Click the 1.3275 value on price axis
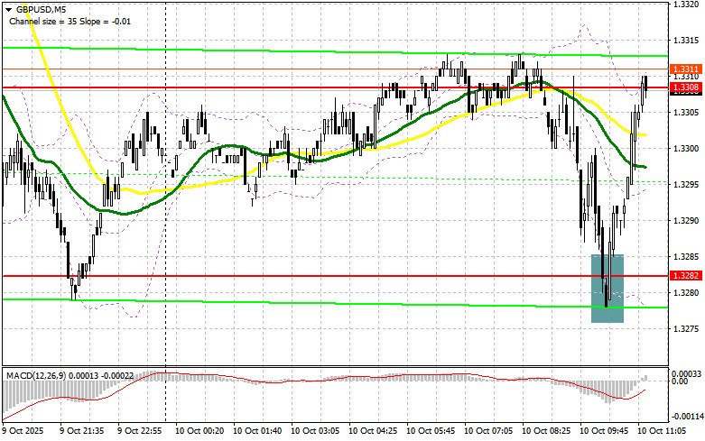 click(x=683, y=328)
